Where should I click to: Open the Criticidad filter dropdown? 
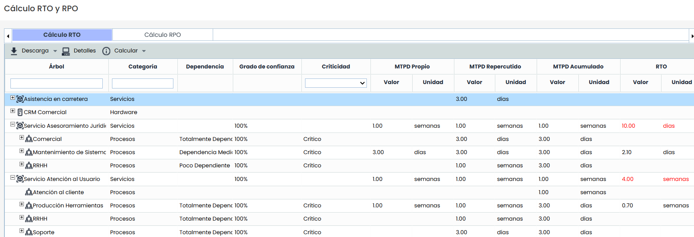tap(336, 83)
